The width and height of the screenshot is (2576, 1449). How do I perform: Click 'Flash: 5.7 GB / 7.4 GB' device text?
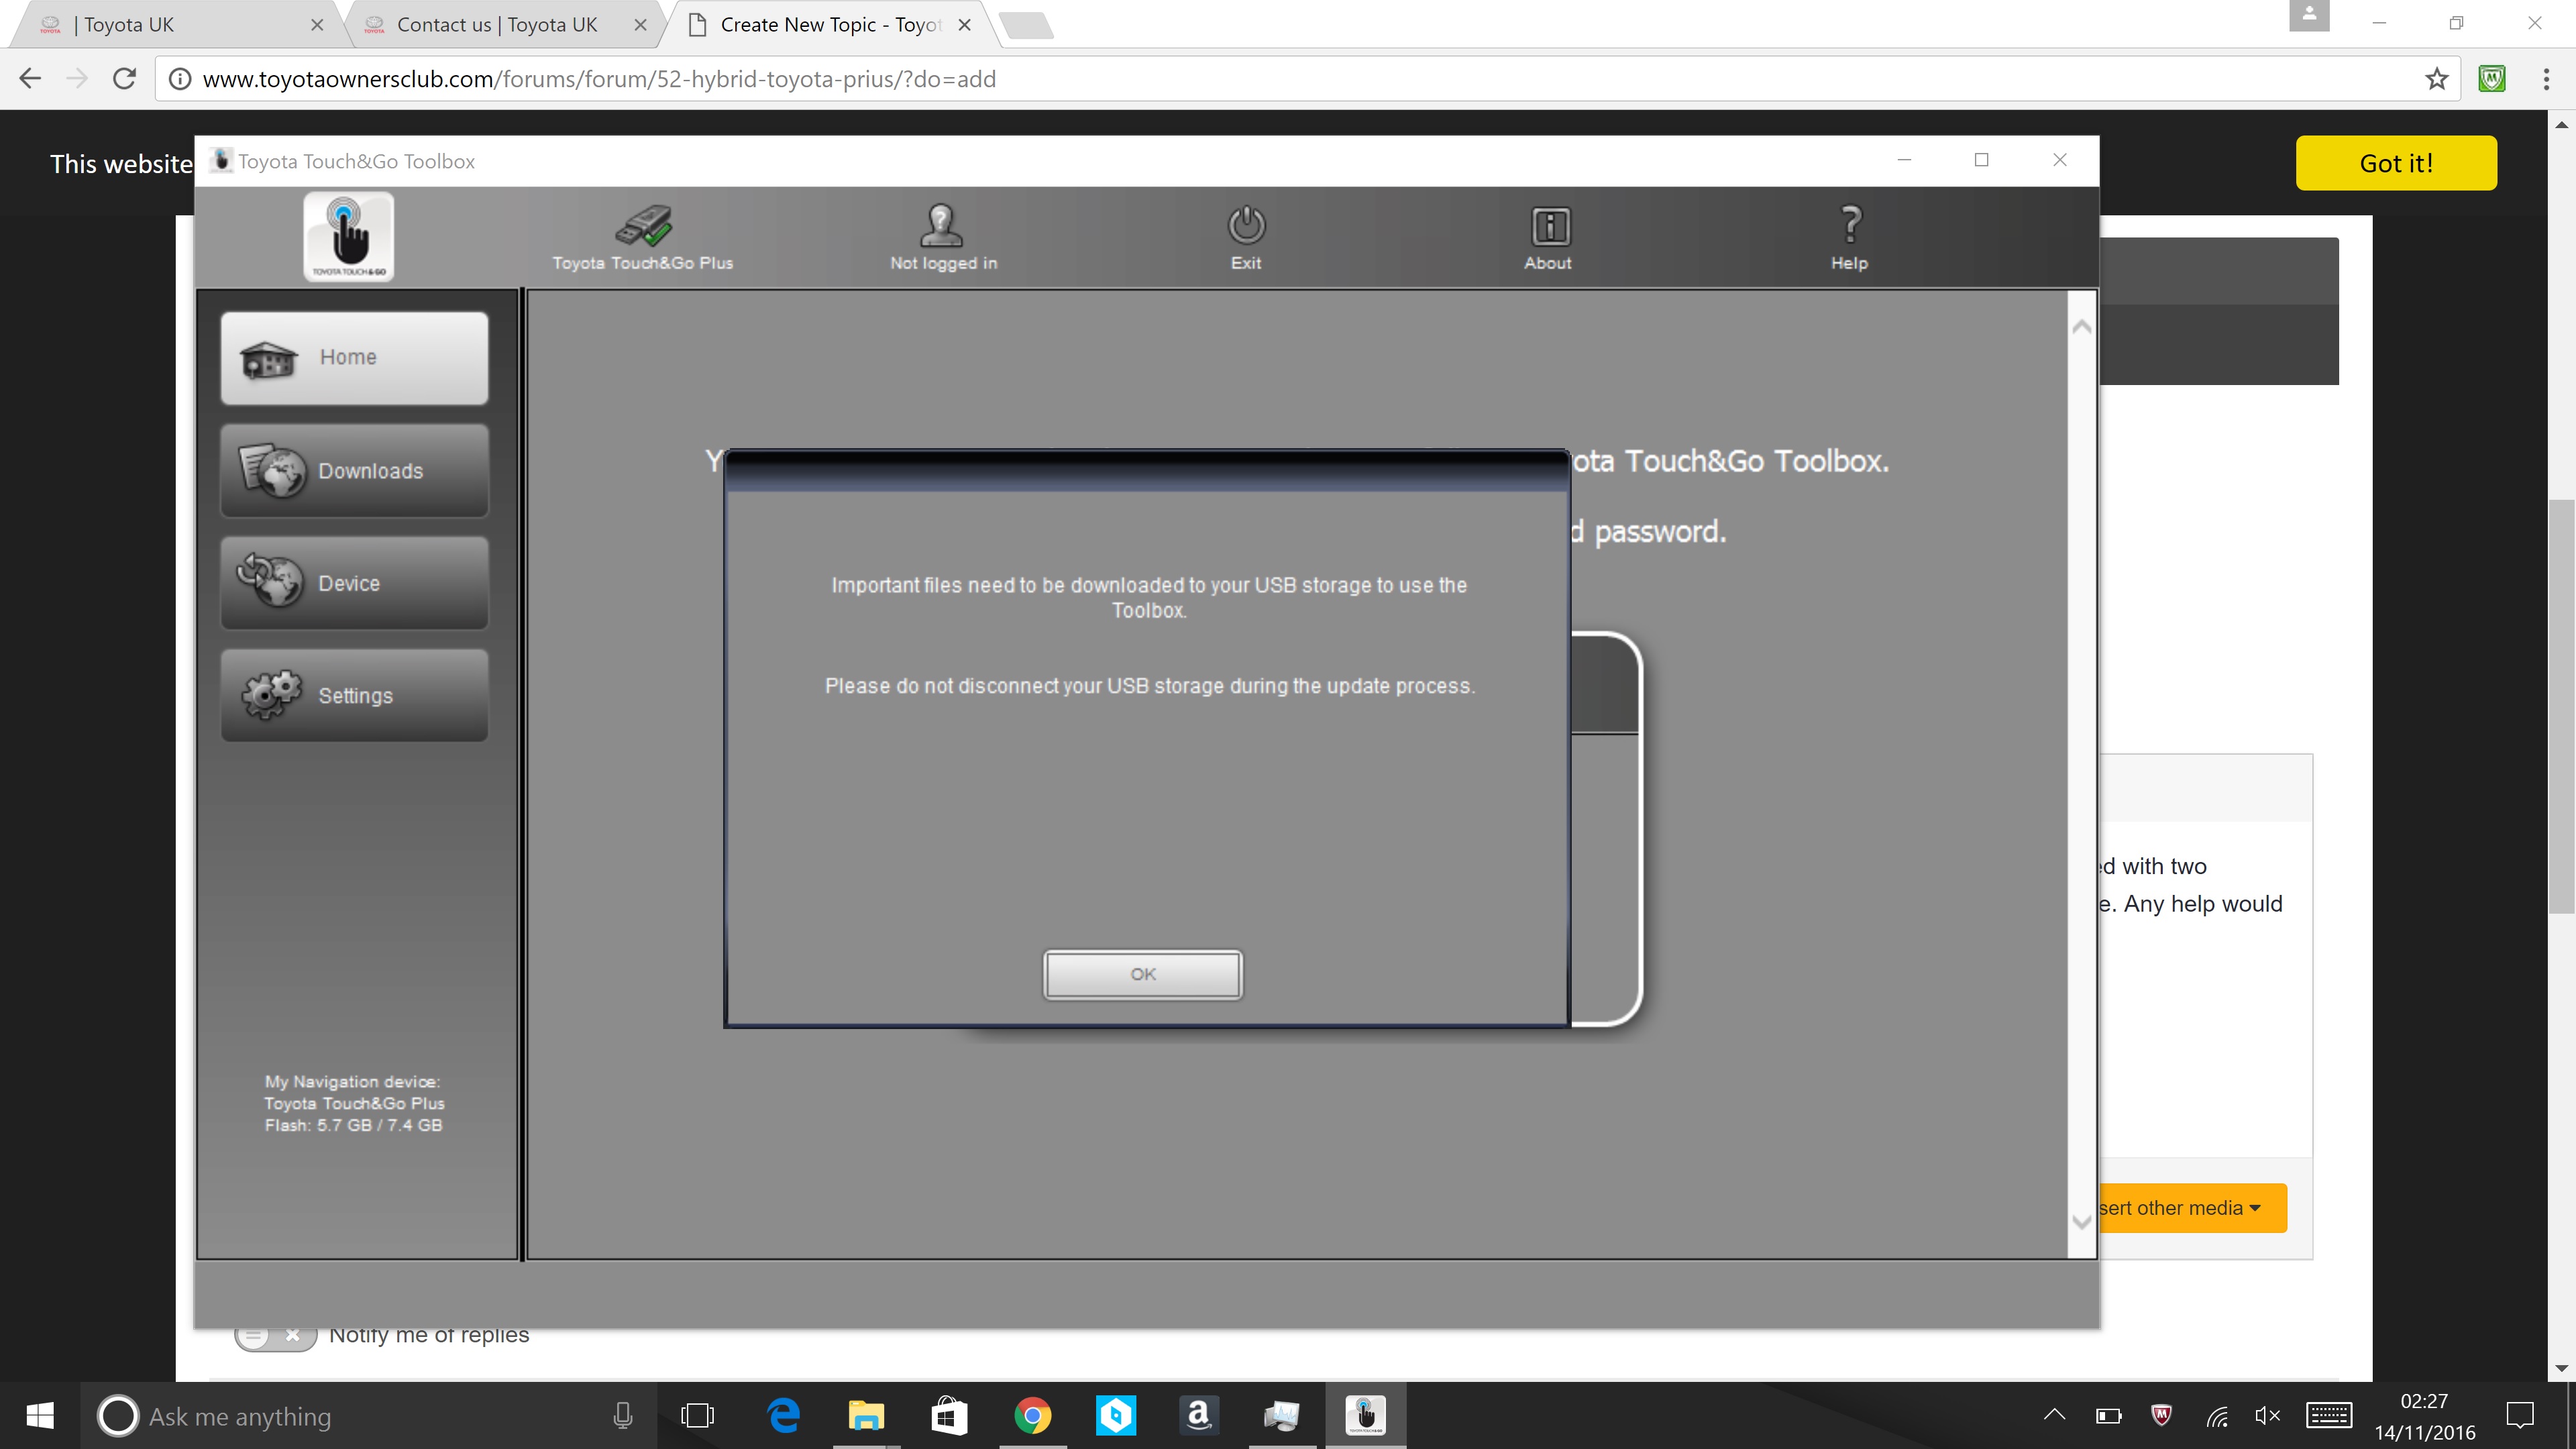click(353, 1126)
